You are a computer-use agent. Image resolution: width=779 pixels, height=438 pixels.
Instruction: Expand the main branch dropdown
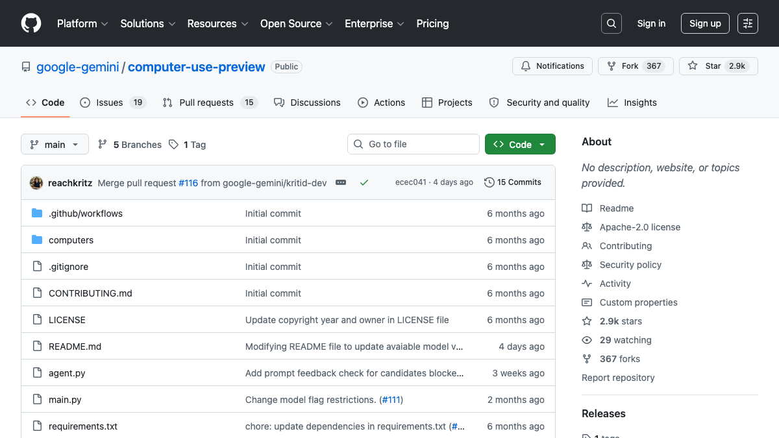[55, 145]
